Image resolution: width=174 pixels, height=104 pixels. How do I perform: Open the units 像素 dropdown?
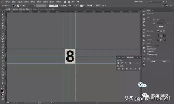[x=161, y=20]
